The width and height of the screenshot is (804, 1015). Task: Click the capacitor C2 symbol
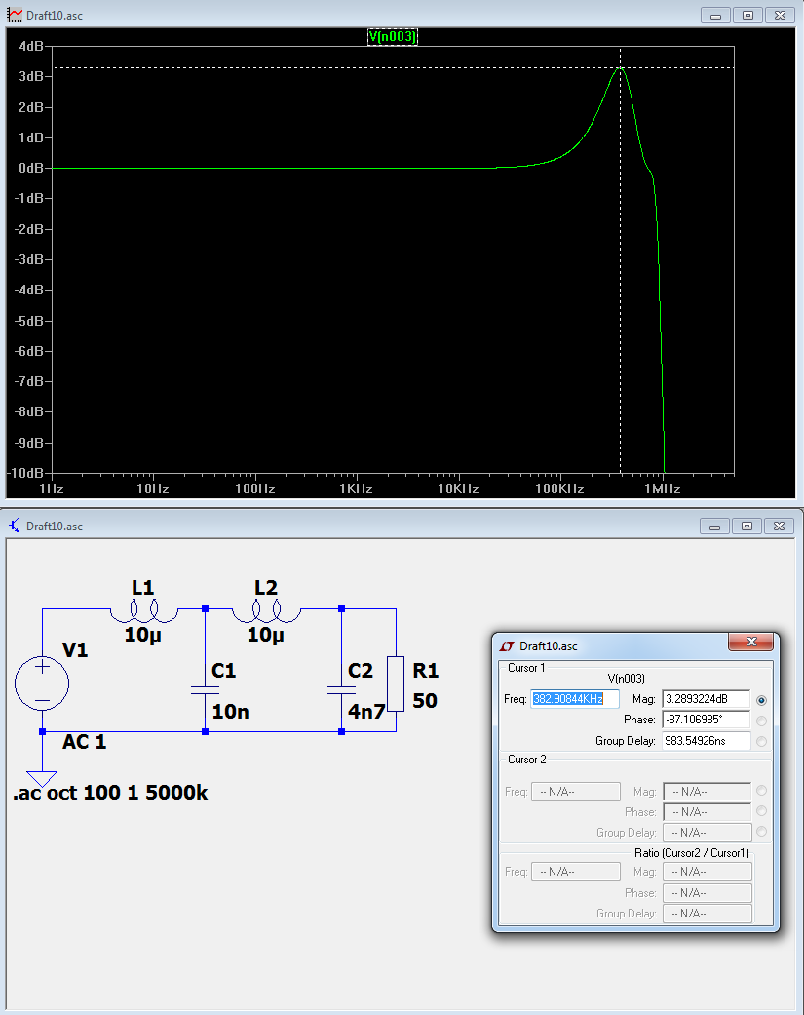point(341,690)
